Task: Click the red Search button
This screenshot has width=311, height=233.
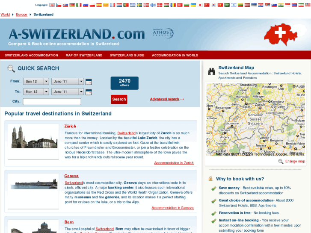Action: point(119,99)
